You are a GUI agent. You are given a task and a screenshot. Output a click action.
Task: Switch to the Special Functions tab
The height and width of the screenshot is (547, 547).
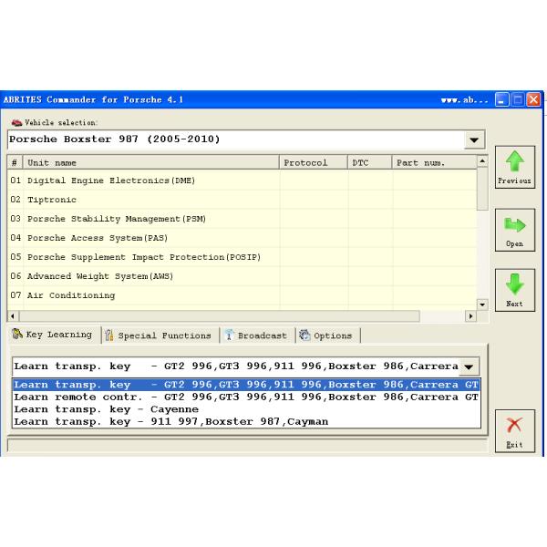pyautogui.click(x=158, y=335)
